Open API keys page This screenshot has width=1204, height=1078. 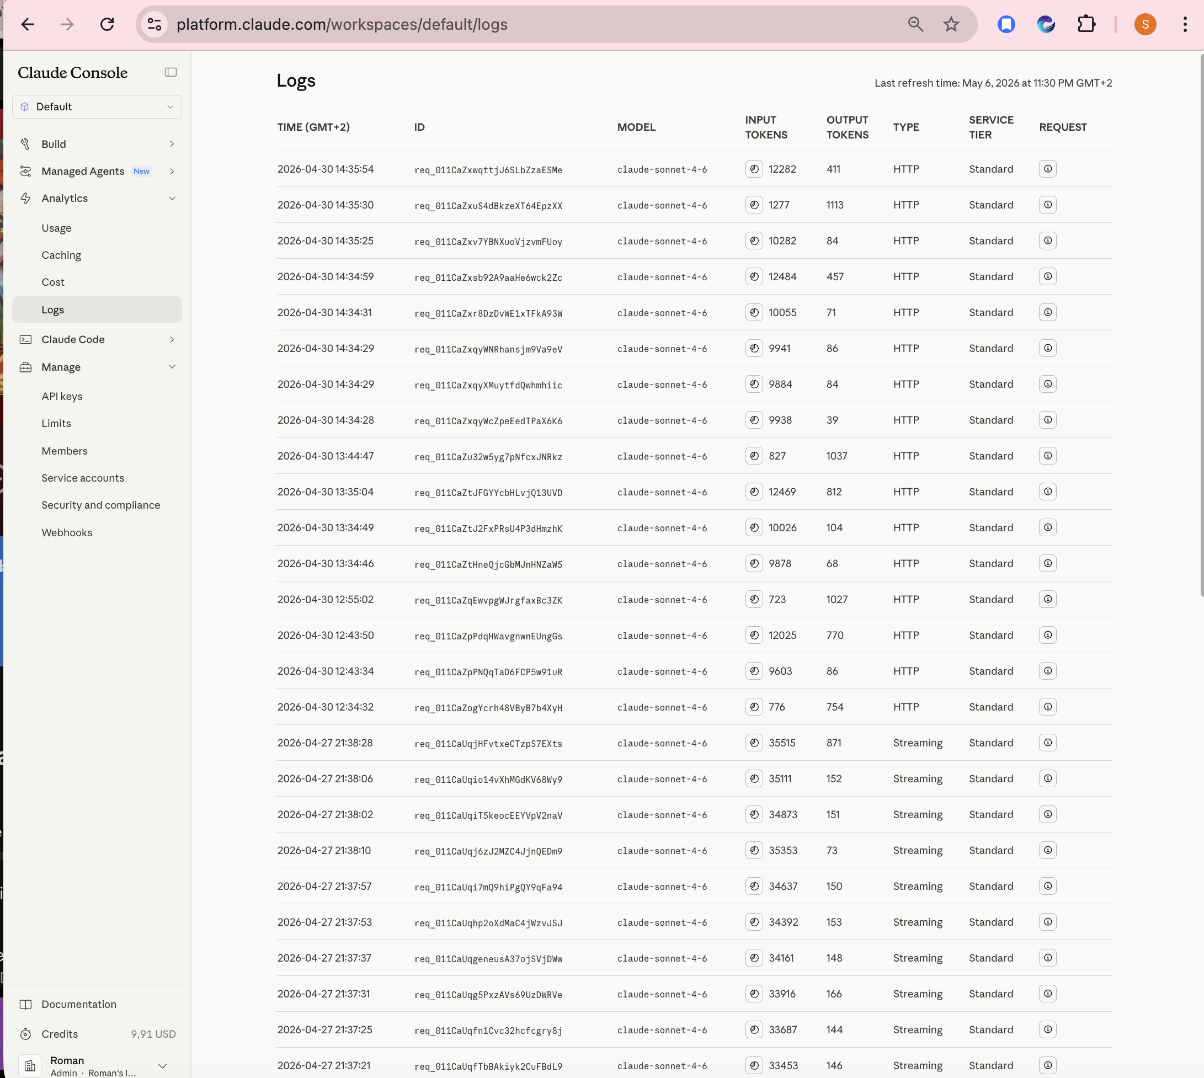pyautogui.click(x=62, y=396)
